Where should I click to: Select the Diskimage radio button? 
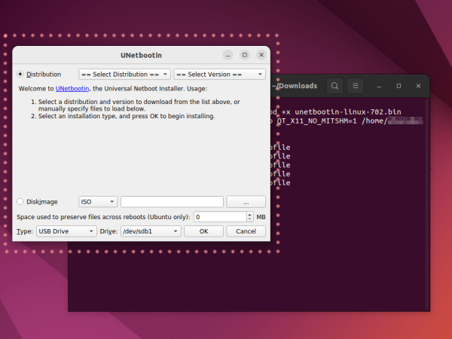click(x=20, y=201)
